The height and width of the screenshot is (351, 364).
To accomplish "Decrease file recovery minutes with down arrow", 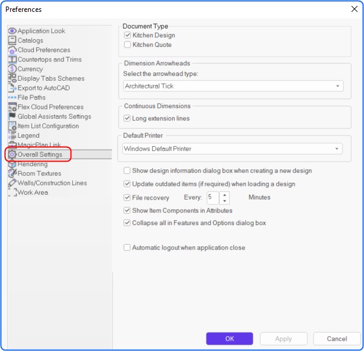I will (x=224, y=201).
